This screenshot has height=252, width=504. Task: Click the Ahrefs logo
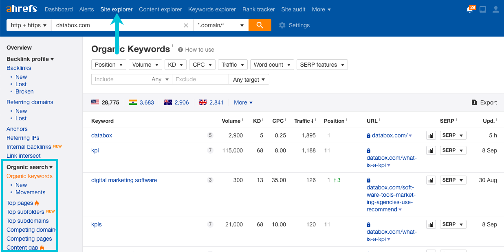21,9
